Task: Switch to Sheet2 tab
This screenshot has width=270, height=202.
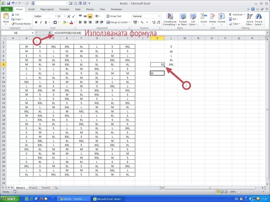Action: coord(33,188)
